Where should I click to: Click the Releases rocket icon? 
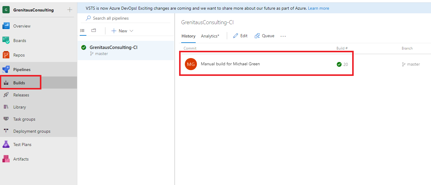point(6,95)
